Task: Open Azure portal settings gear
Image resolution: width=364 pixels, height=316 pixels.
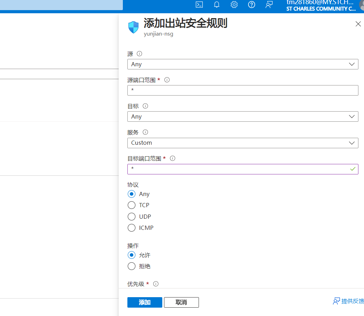Action: (x=234, y=5)
